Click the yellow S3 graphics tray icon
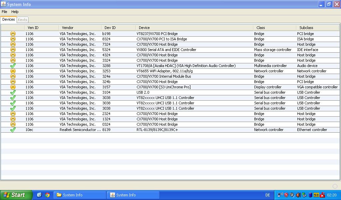Image resolution: width=341 pixels, height=200 pixels. point(316,195)
